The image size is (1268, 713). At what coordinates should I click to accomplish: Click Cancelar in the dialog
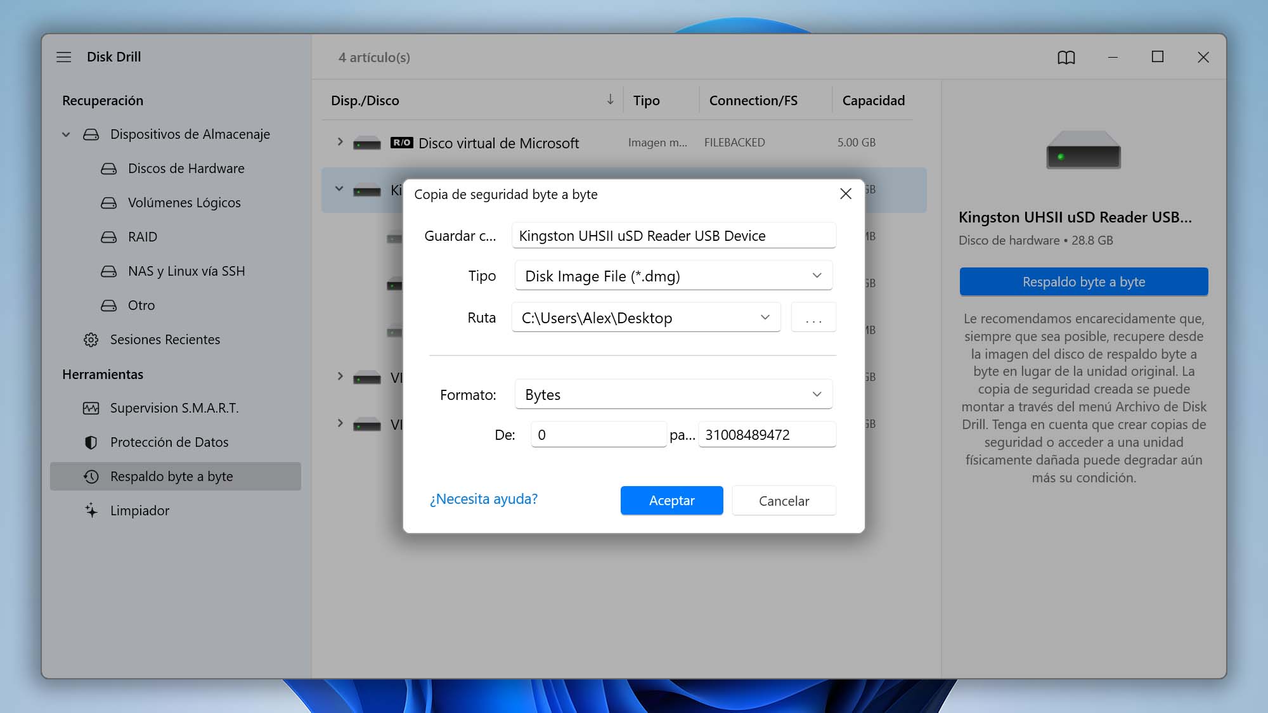coord(784,501)
